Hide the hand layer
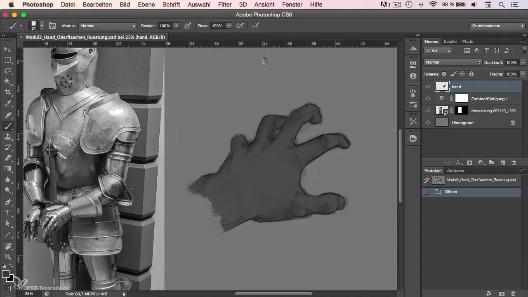This screenshot has height=297, width=528. click(x=428, y=87)
